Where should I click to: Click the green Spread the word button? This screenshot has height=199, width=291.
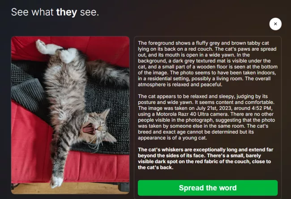208,188
